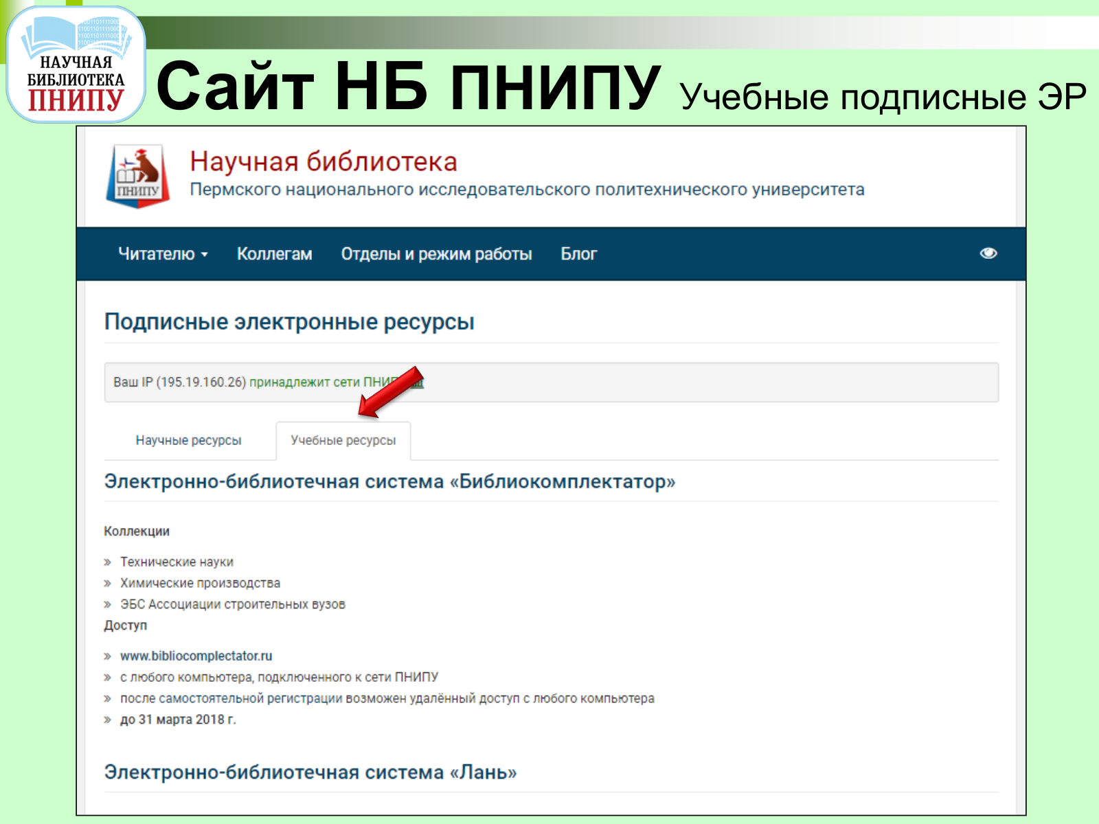Open the Читателю dropdown menu
The width and height of the screenshot is (1099, 824).
coord(163,254)
